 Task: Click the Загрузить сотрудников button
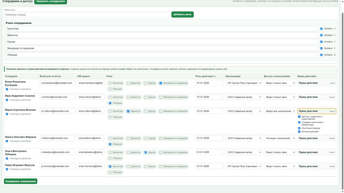point(51,2)
